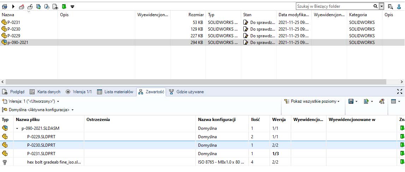The width and height of the screenshot is (405, 172).
Task: Click the Data modyfikacji column header
Action: [x=293, y=15]
